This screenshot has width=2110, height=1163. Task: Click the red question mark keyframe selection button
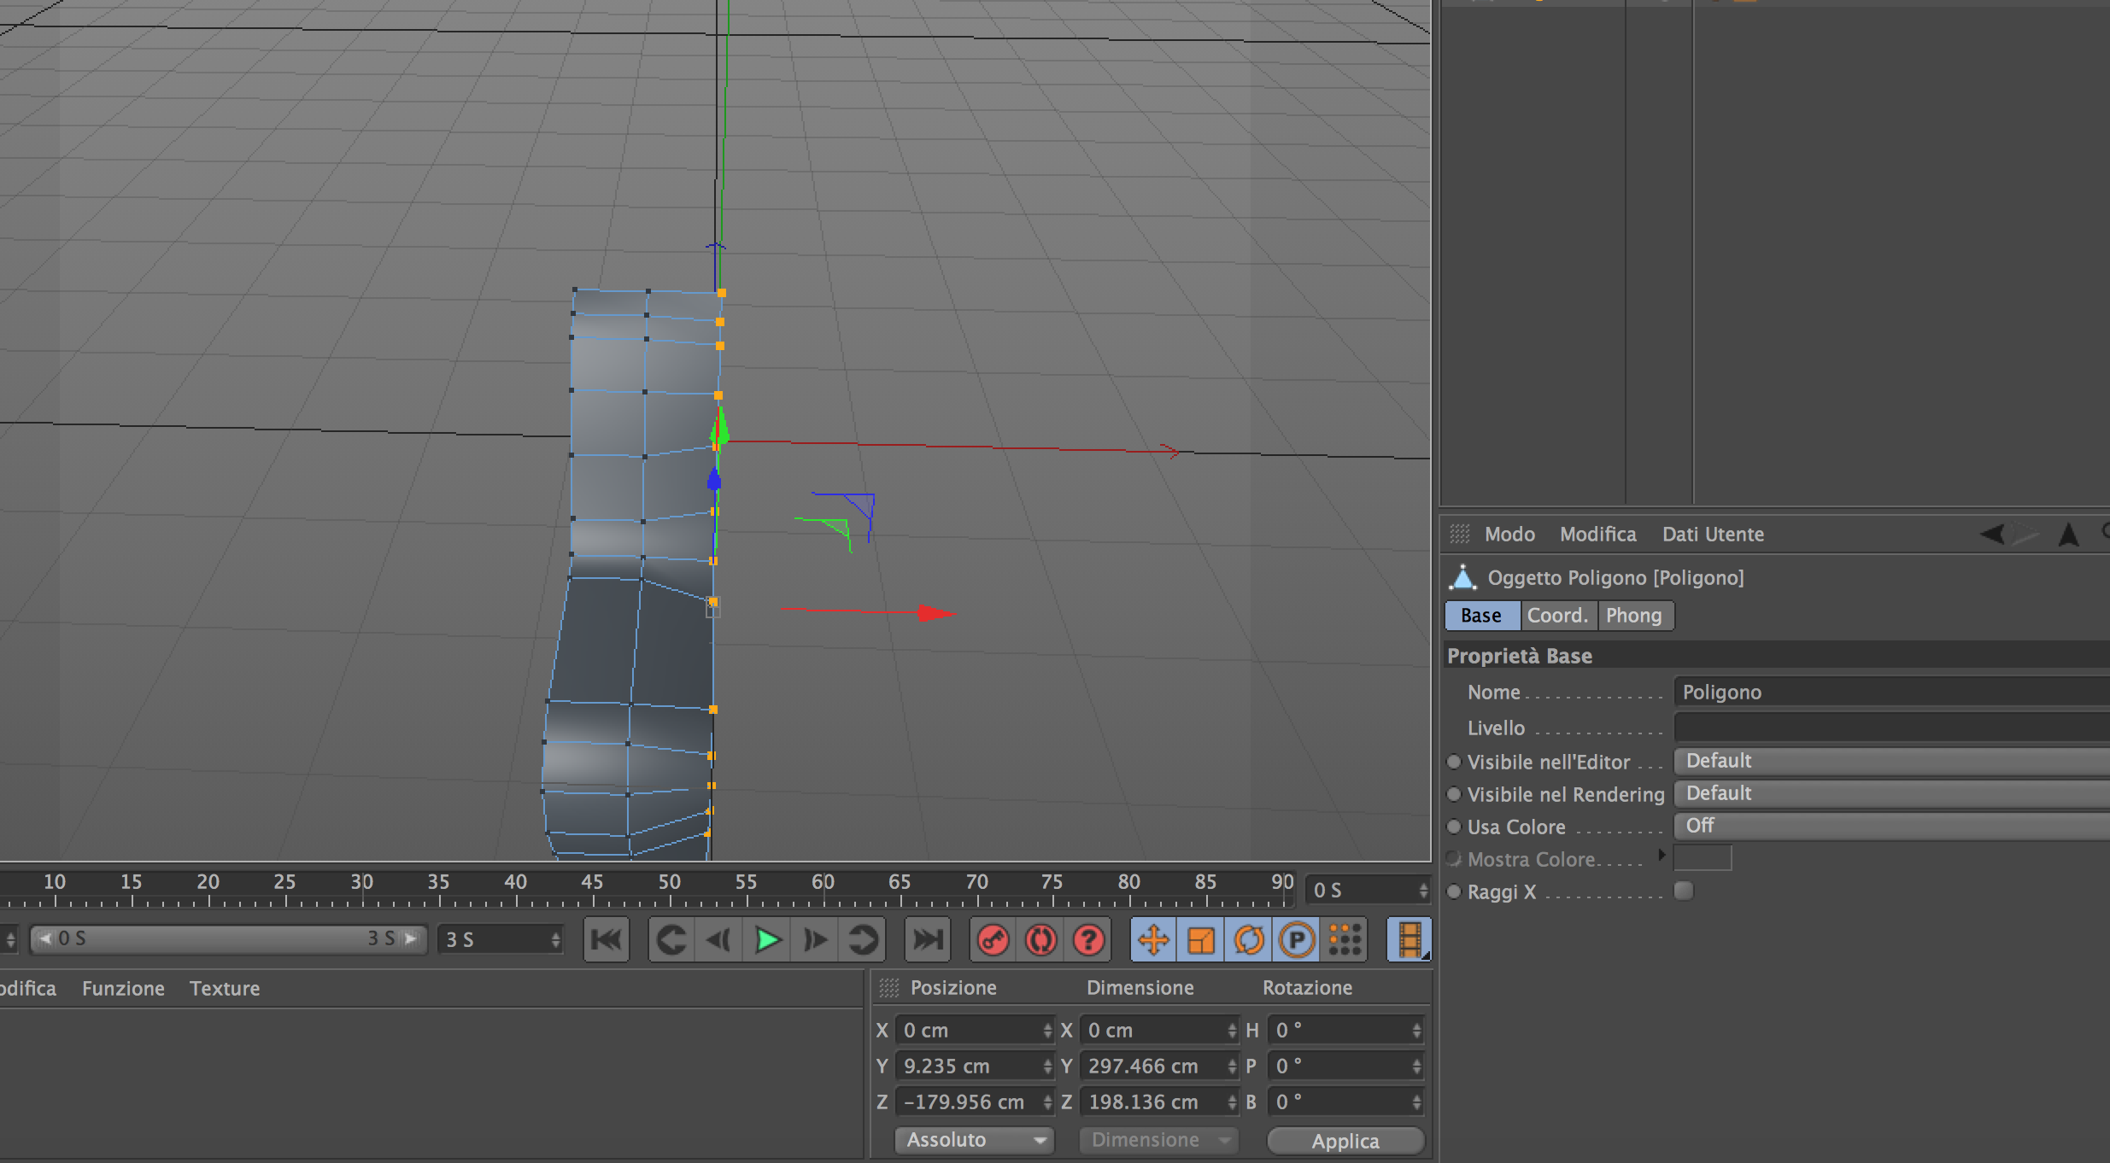(x=1088, y=940)
